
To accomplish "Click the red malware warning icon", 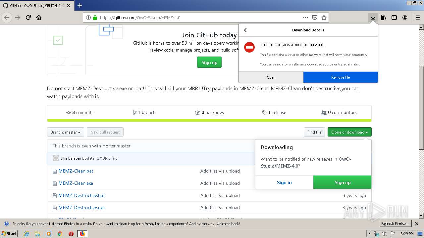I will pos(249,47).
